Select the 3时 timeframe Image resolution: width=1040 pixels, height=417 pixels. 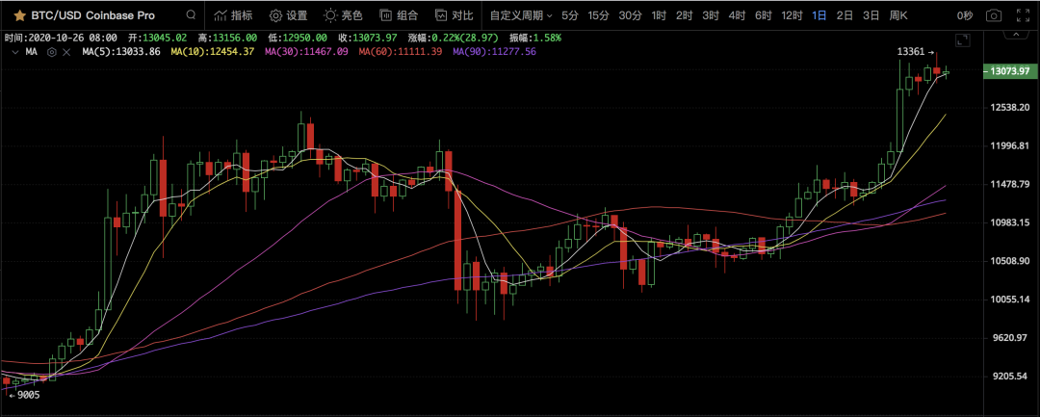[711, 14]
